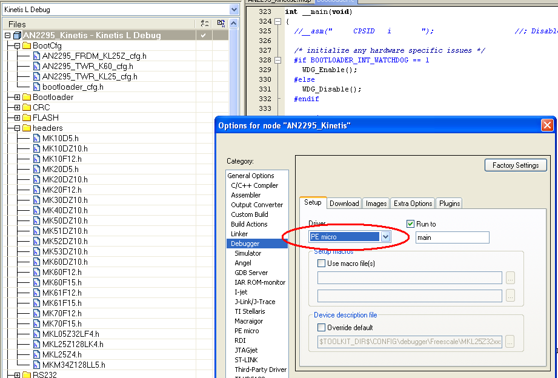The height and width of the screenshot is (378, 558).
Task: Click the file icon of AN2295_TWR_K60_cfg.h
Action: (36, 67)
